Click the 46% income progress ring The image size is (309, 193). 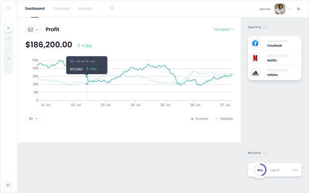260,170
